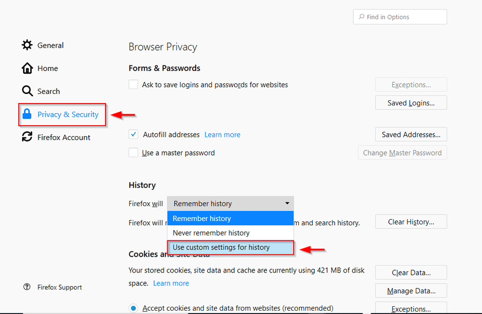Click the General gear icon
Screen dimensions: 482x314
coord(27,45)
